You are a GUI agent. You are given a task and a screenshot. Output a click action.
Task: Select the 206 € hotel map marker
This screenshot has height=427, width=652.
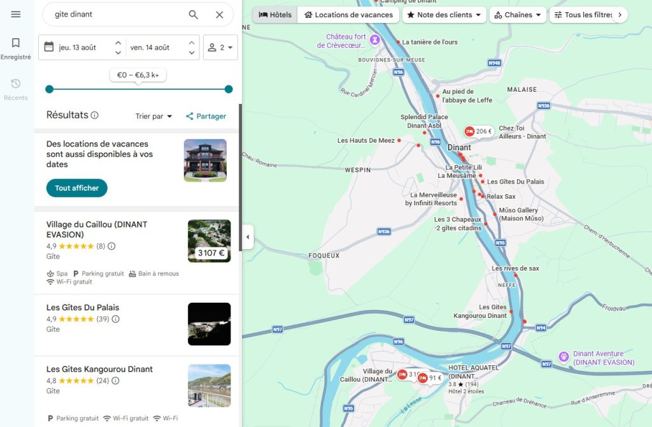point(479,131)
